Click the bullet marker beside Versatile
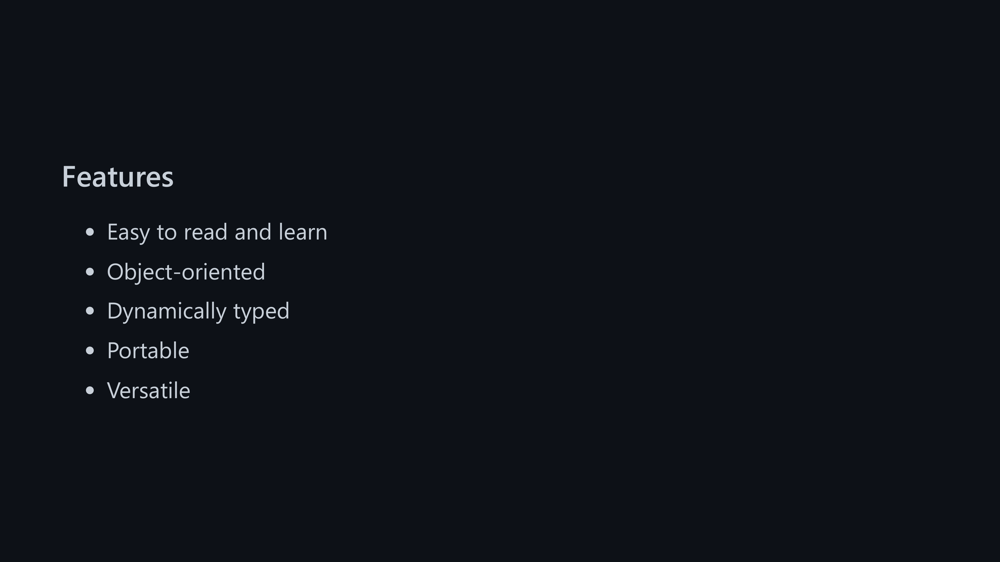Viewport: 1000px width, 562px height. pos(90,391)
